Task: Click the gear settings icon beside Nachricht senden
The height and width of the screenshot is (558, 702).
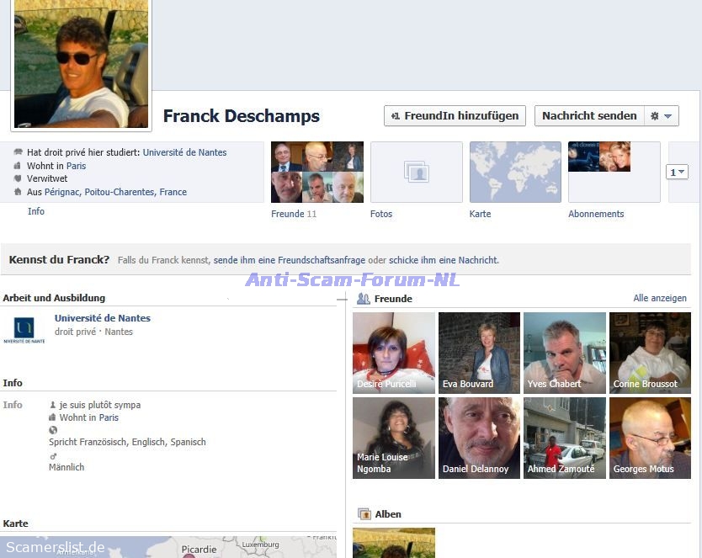Action: [655, 116]
